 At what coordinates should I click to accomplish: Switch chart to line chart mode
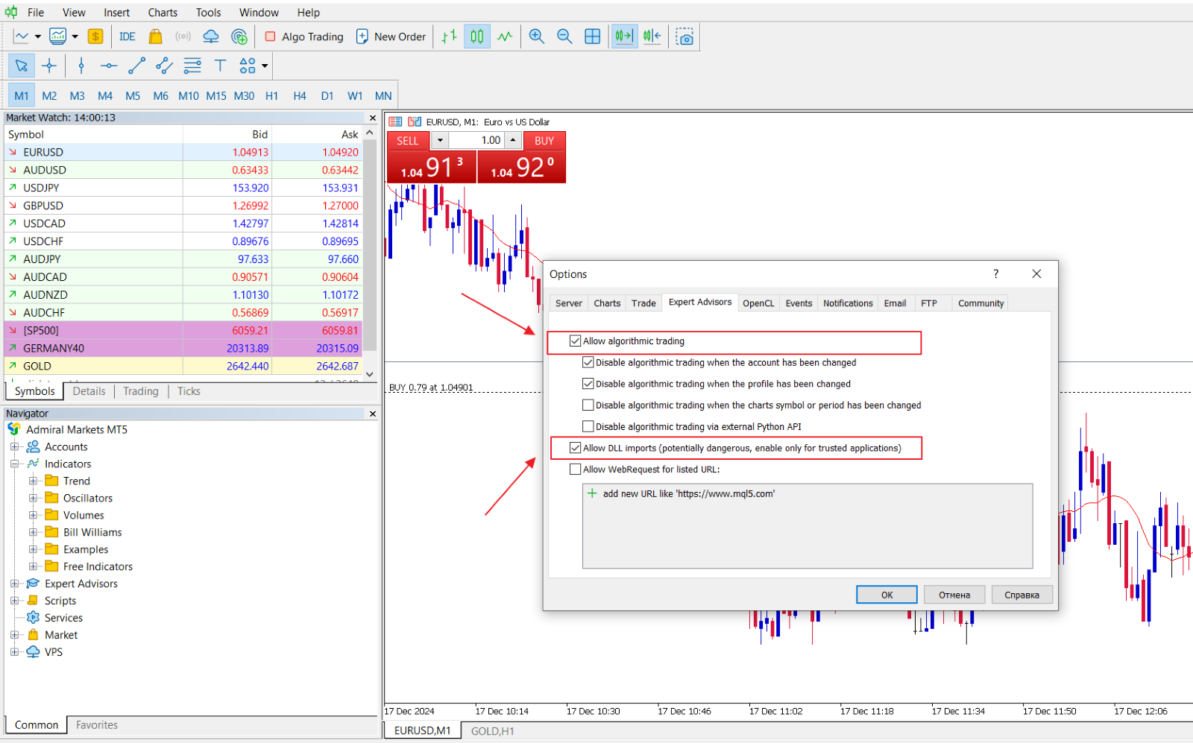coord(505,37)
